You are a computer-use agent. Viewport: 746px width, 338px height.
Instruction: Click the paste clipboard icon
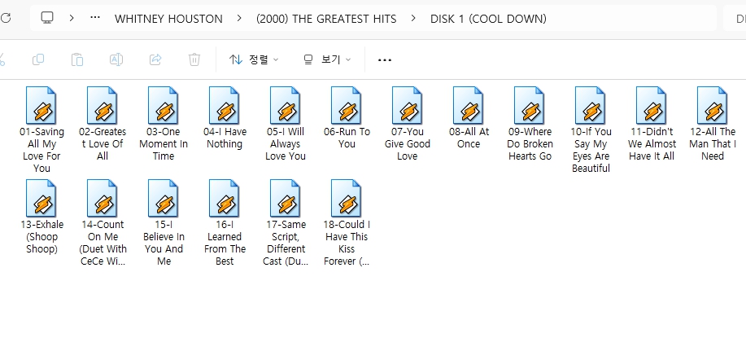click(77, 59)
